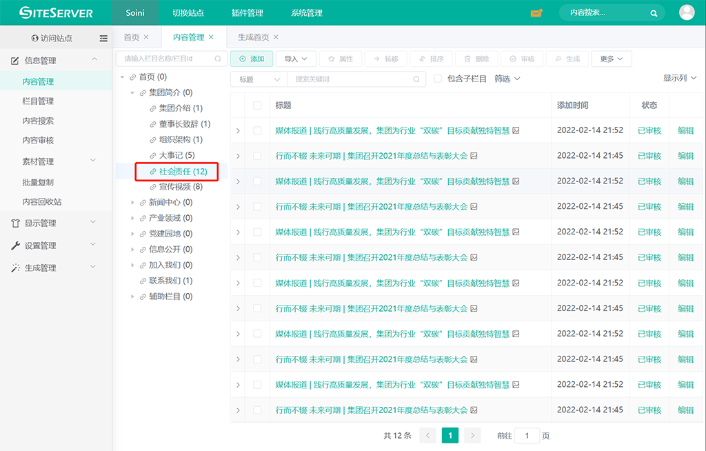
Task: Open the orange mail notification icon
Action: click(536, 13)
